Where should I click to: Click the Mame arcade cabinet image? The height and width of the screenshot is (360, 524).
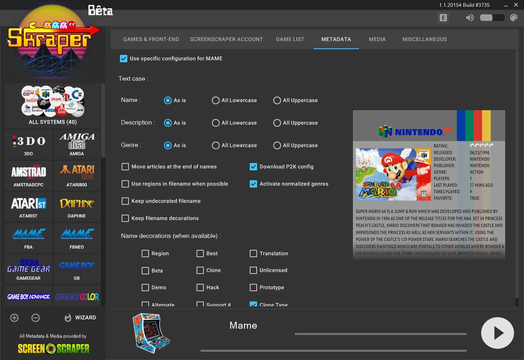click(151, 333)
